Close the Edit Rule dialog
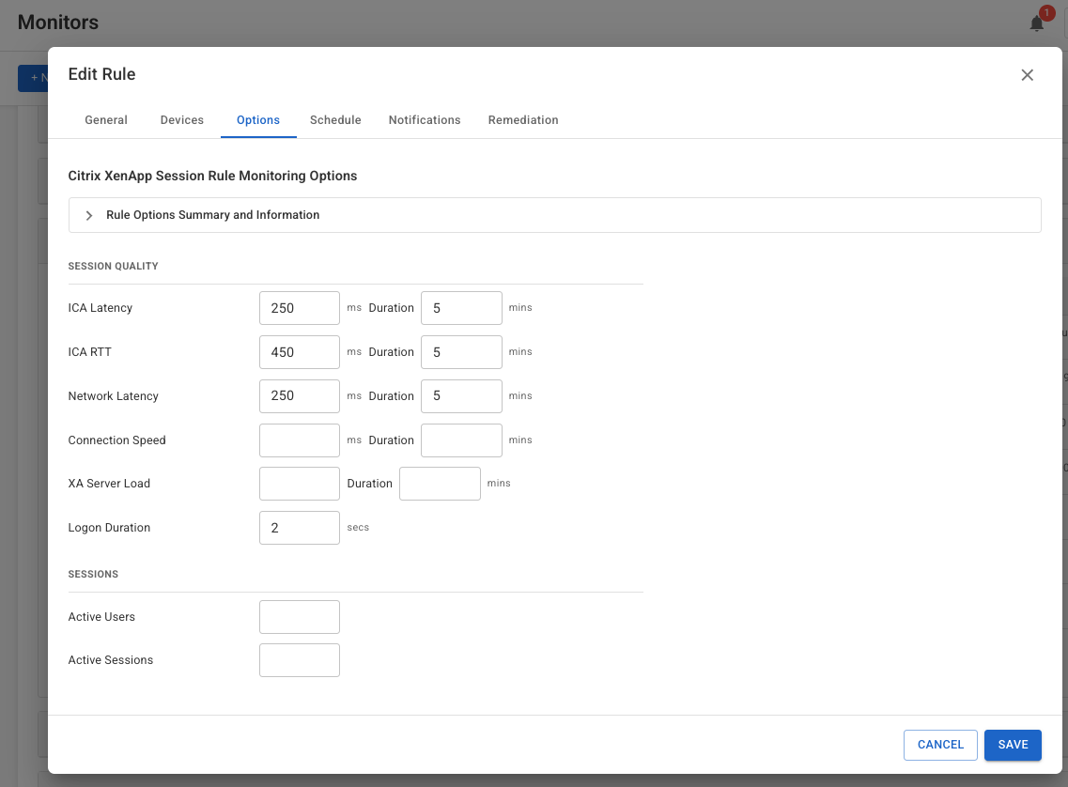The image size is (1068, 787). (1027, 75)
